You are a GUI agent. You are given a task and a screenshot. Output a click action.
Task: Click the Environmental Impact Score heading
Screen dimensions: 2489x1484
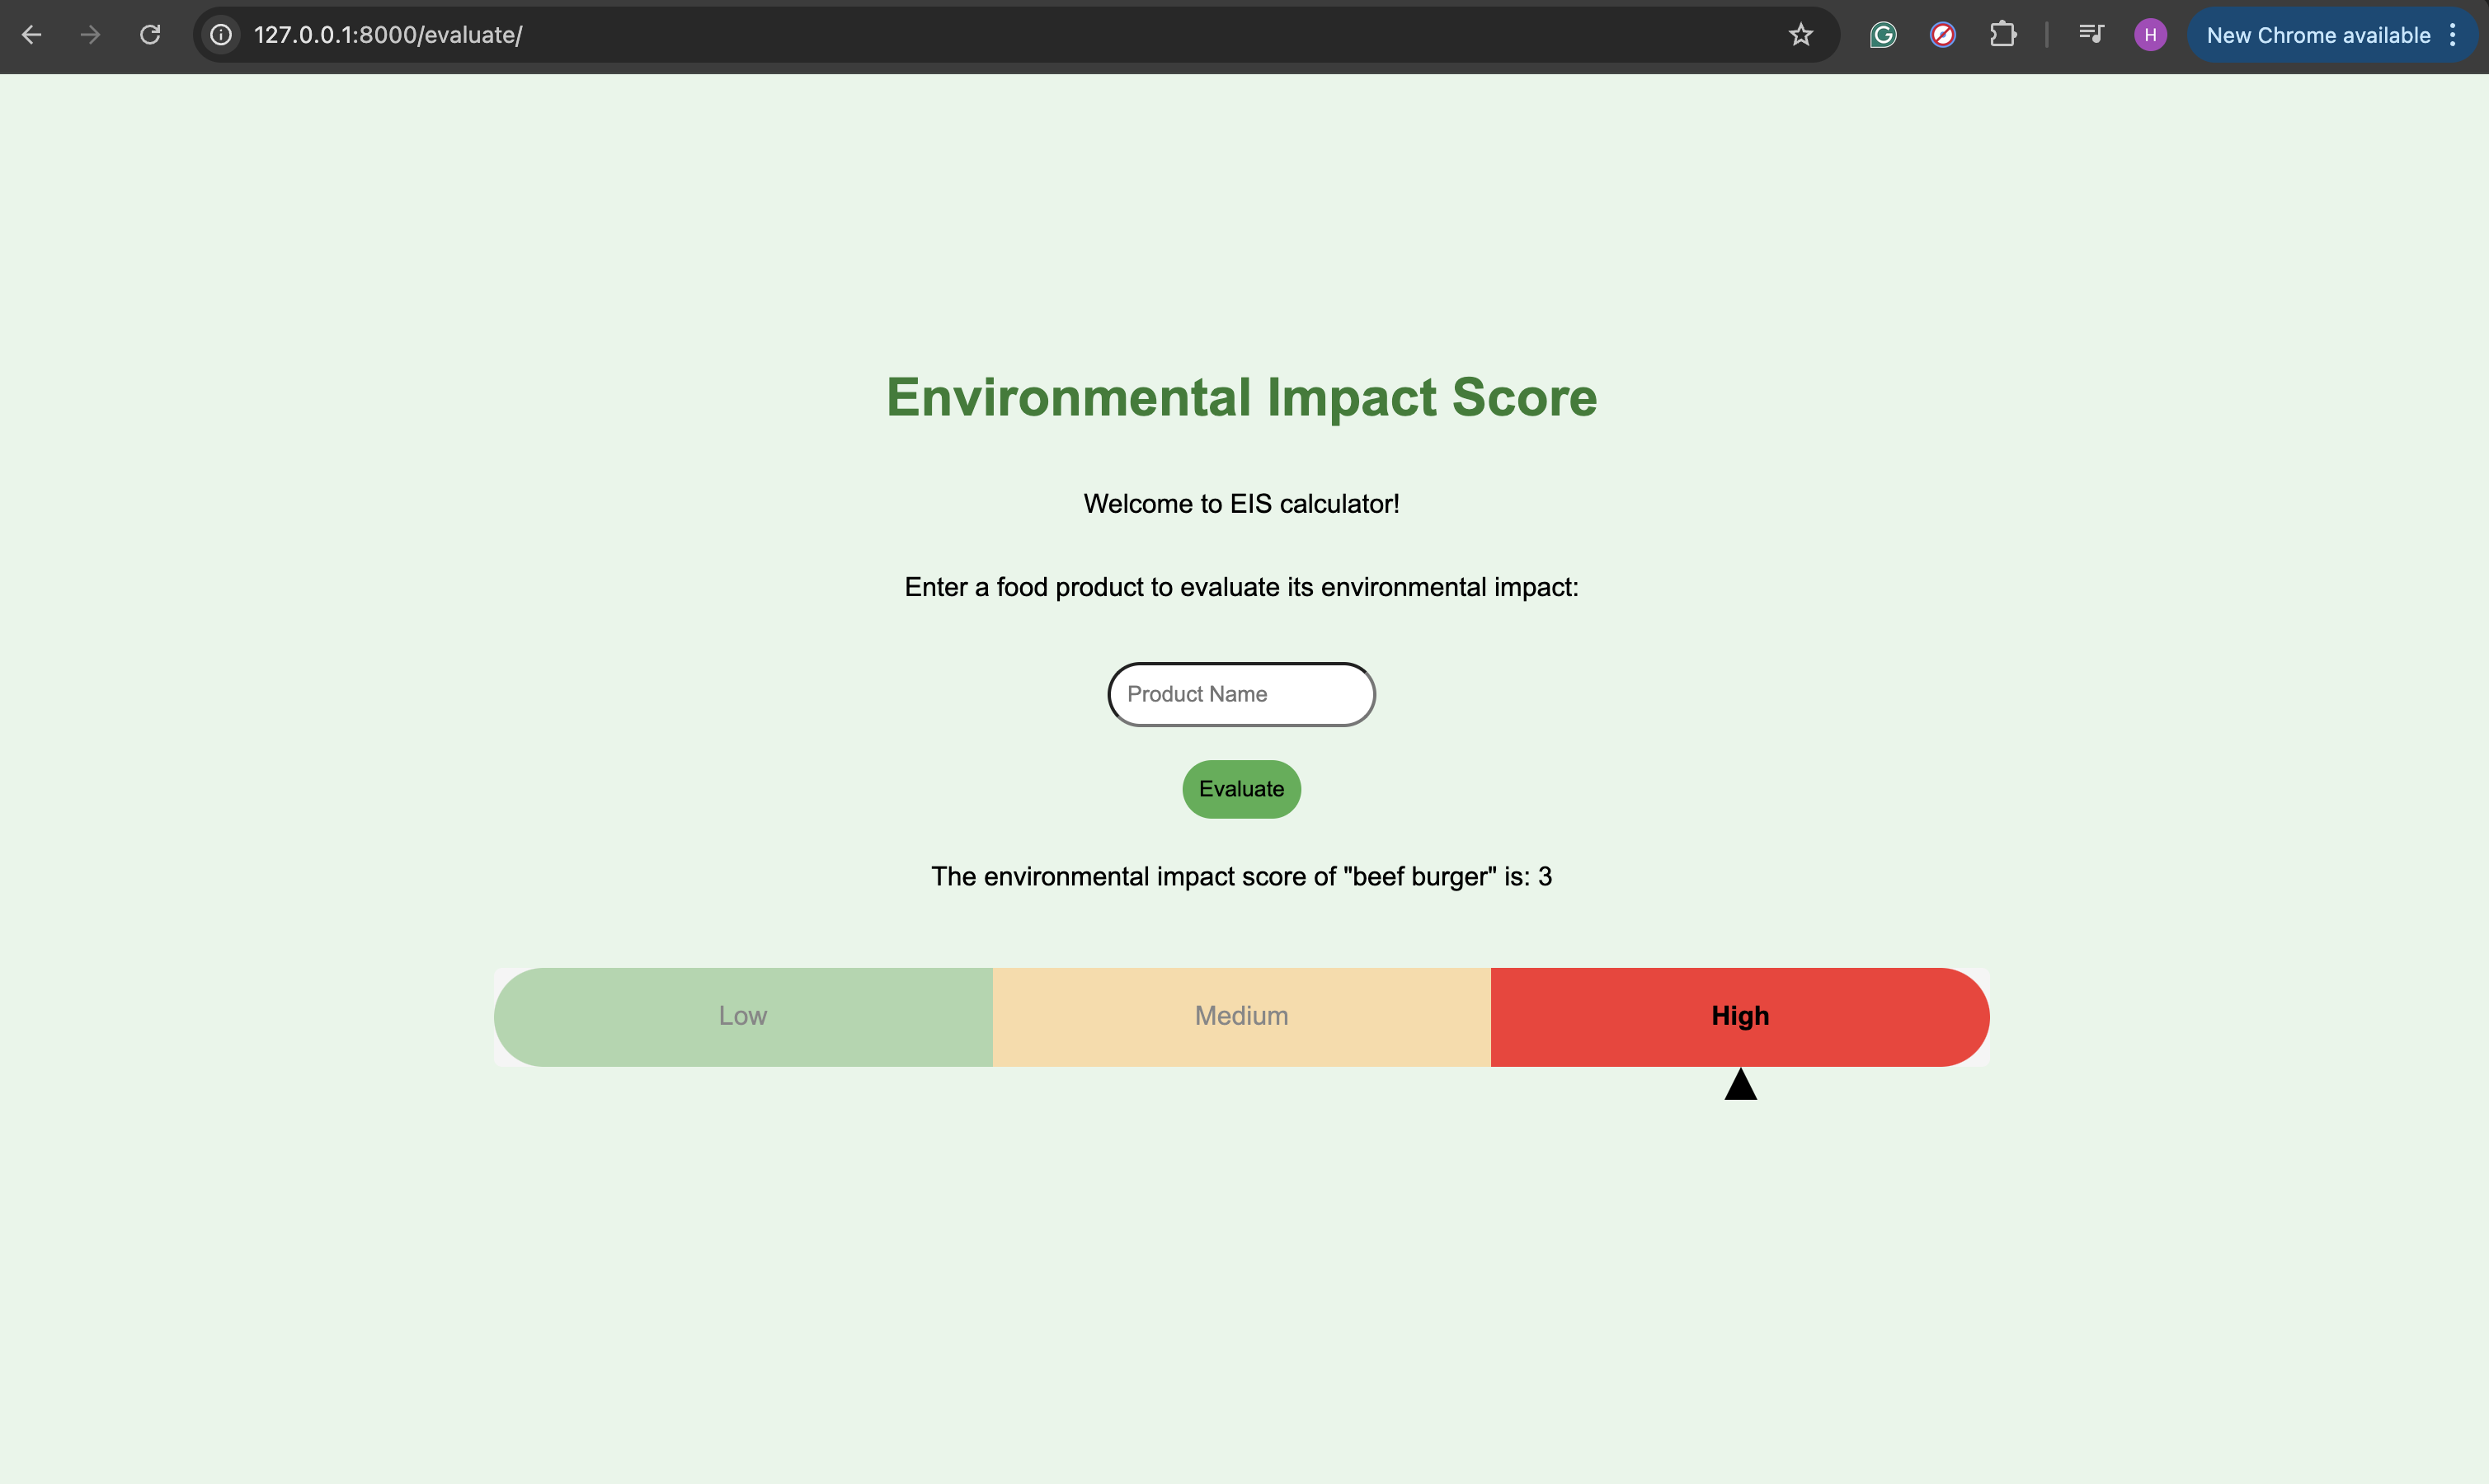[x=1241, y=397]
